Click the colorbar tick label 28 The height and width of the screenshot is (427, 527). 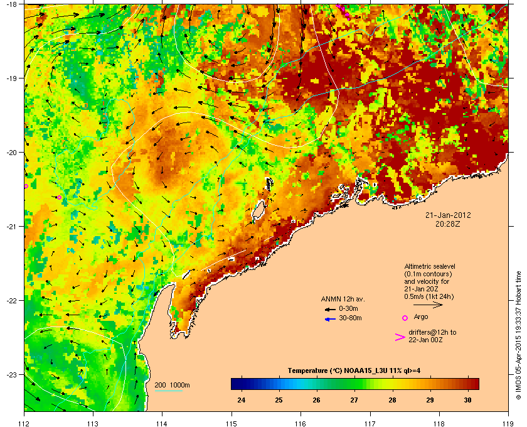(x=392, y=400)
